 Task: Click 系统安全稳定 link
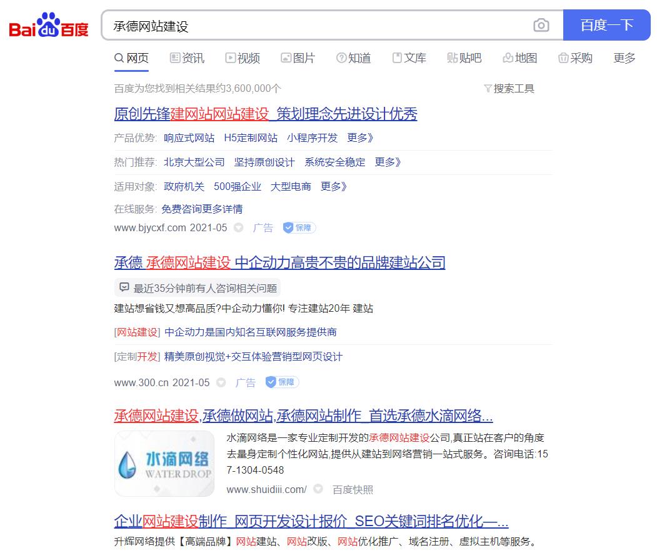click(335, 162)
